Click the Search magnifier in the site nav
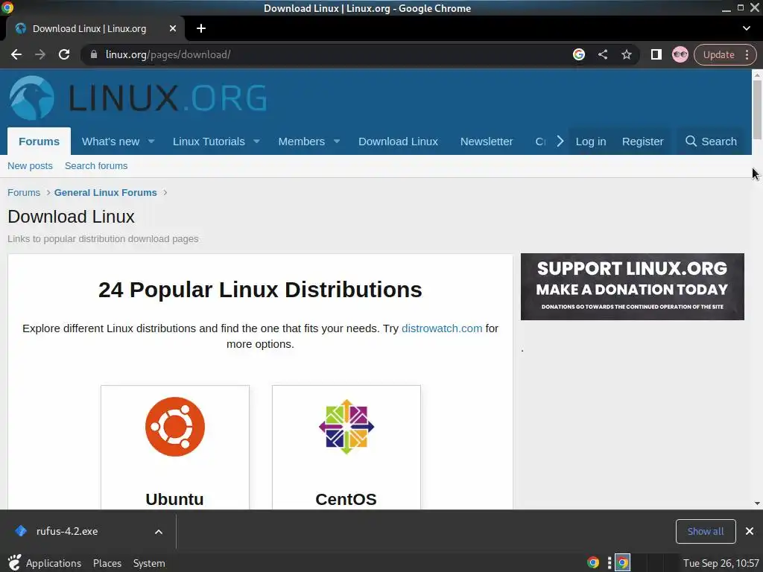The image size is (763, 572). click(691, 141)
